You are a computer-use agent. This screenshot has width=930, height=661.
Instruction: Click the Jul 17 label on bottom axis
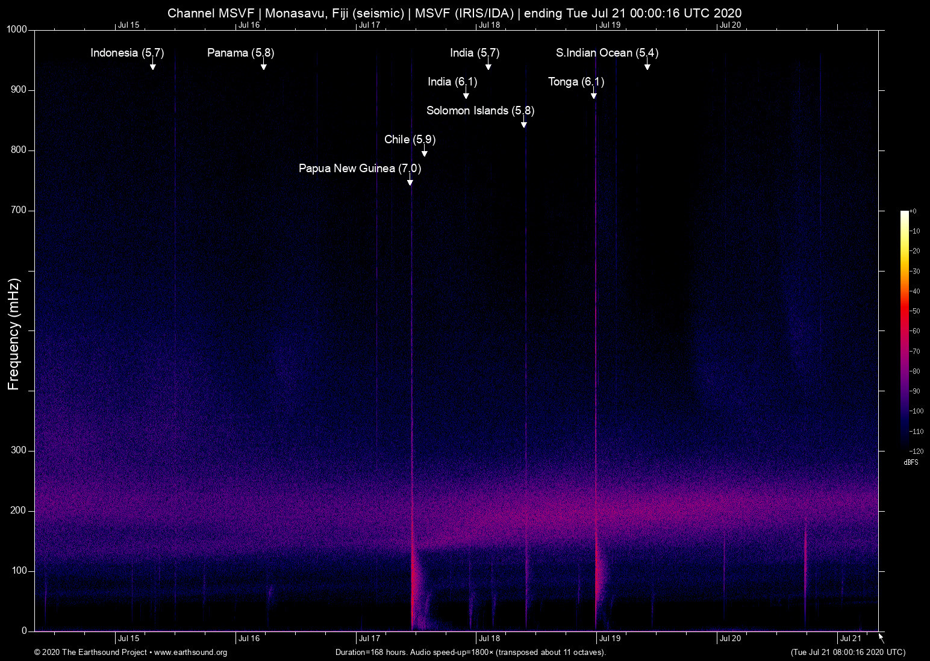coord(369,639)
